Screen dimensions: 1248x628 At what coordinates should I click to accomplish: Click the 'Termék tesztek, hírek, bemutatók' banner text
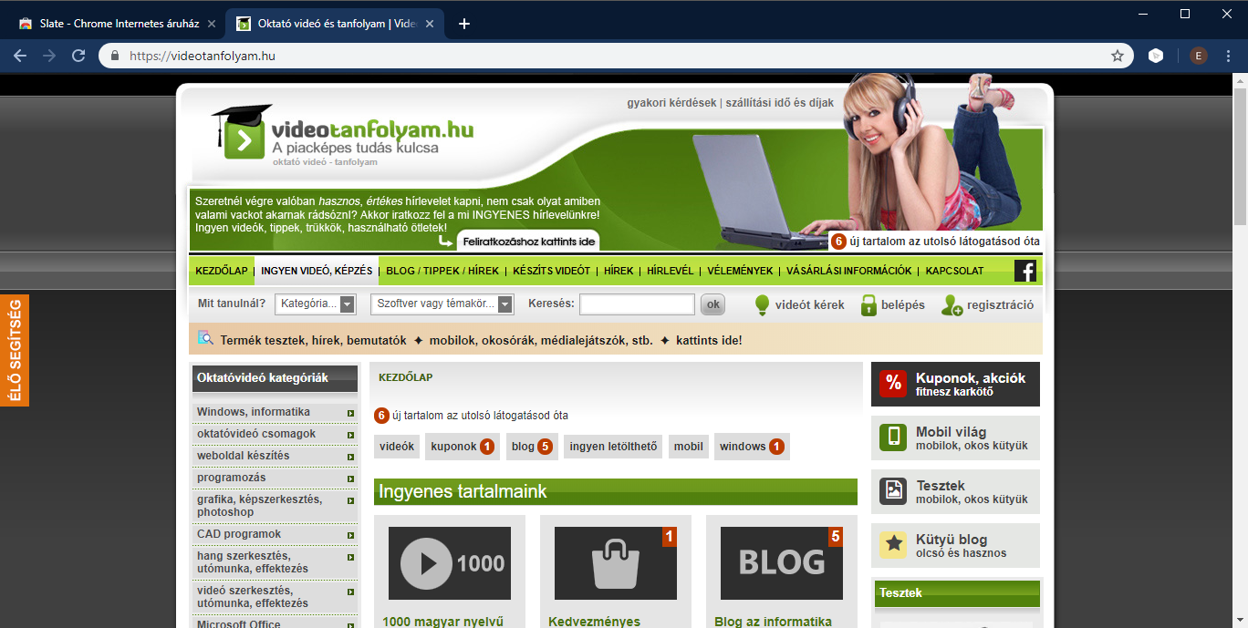313,340
